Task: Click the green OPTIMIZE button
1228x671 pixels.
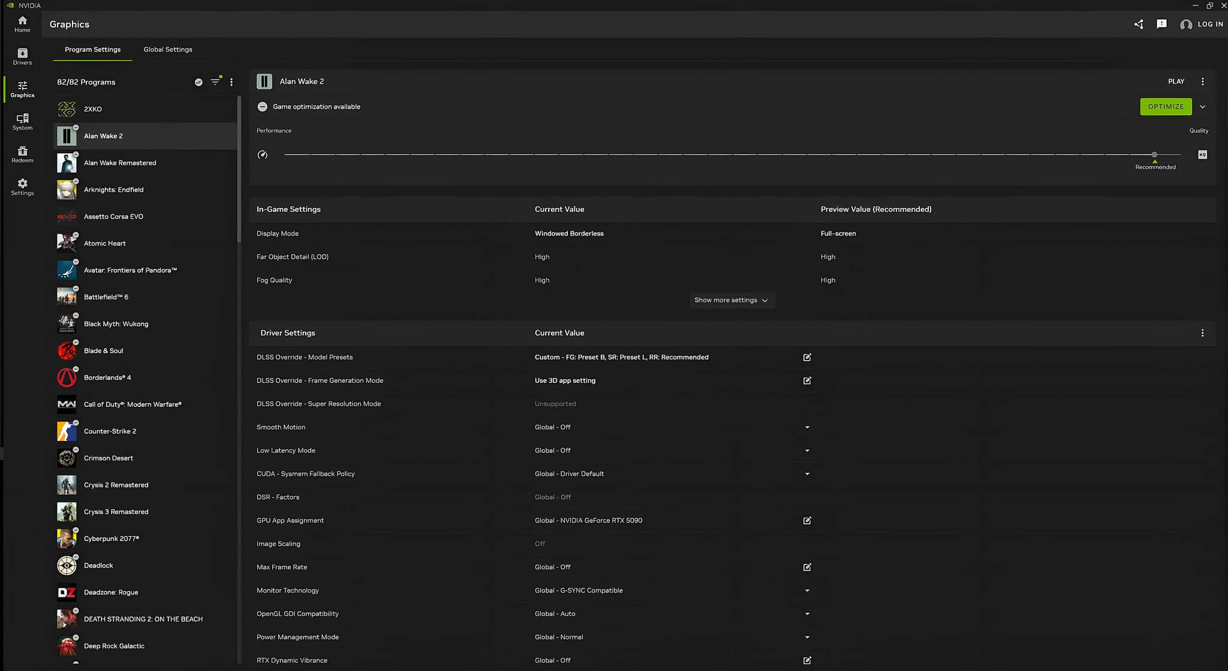Action: tap(1166, 107)
